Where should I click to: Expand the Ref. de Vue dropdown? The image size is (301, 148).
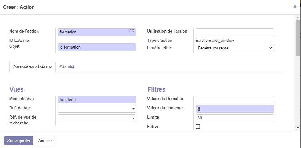133,109
